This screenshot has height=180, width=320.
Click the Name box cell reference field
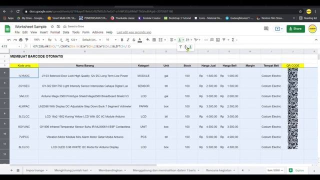(10, 46)
